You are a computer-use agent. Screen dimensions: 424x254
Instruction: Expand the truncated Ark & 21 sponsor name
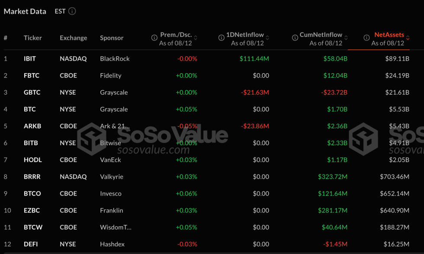[x=114, y=126]
